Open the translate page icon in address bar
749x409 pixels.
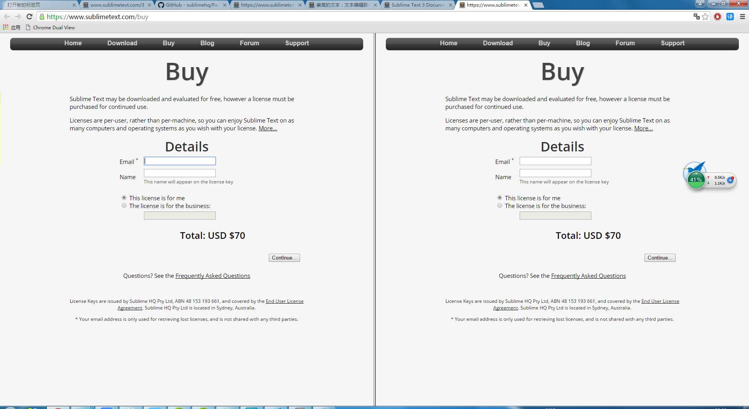(696, 16)
